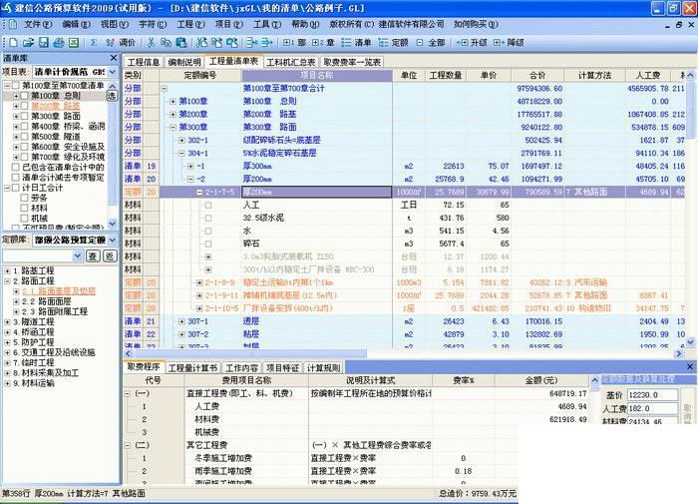Click the green left-arrow outdent icon

(252, 42)
